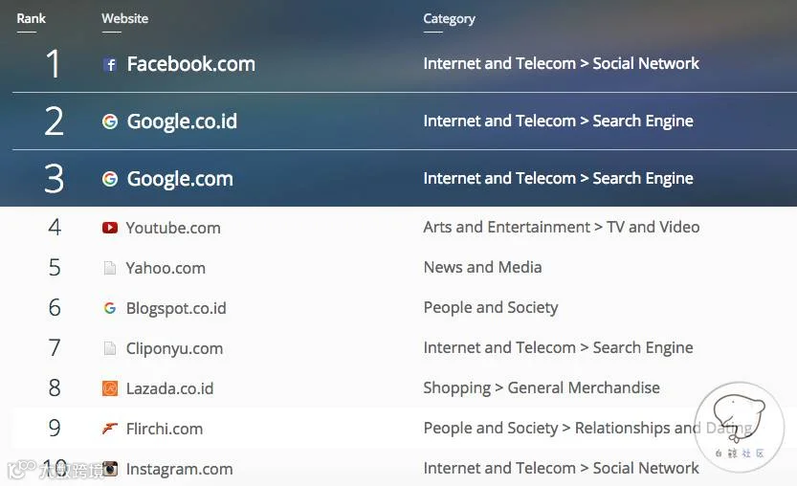Click the Google.co.id favicon icon

[x=110, y=121]
